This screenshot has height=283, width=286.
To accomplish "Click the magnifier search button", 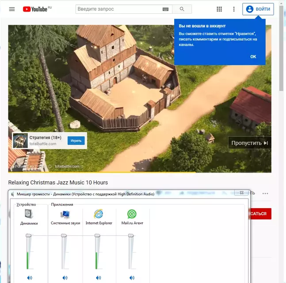I will [182, 9].
